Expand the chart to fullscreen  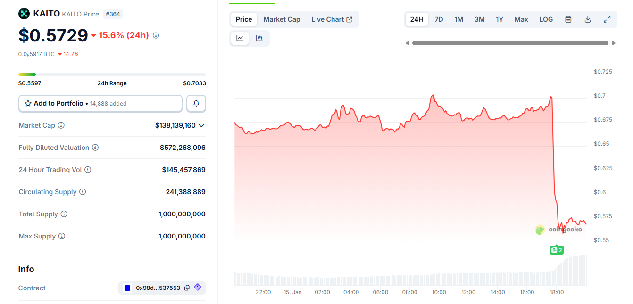coord(607,19)
